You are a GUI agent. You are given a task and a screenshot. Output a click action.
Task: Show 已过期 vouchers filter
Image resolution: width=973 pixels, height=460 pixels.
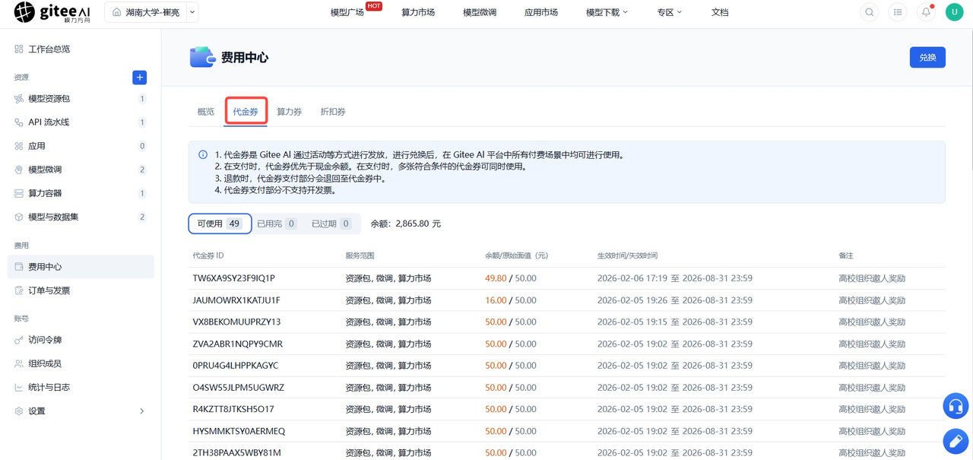[331, 224]
